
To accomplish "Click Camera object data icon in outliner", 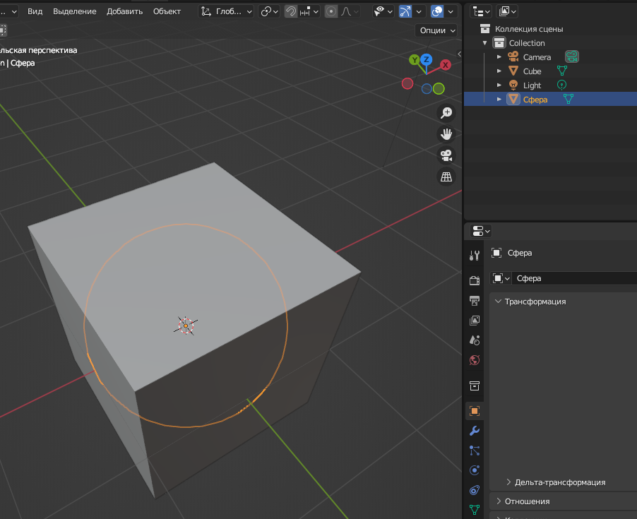I will click(x=571, y=56).
